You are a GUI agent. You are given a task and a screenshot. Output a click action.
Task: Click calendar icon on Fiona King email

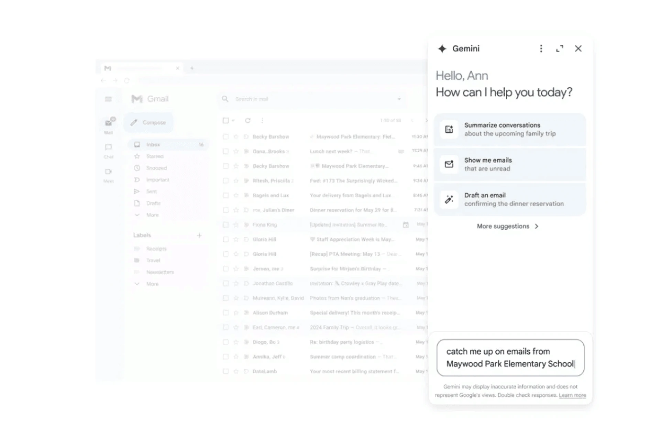[406, 224]
